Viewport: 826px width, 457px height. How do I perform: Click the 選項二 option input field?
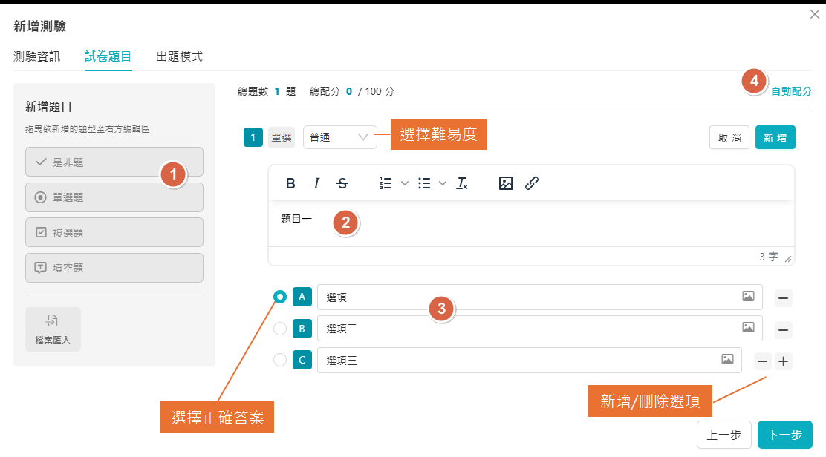pos(539,329)
